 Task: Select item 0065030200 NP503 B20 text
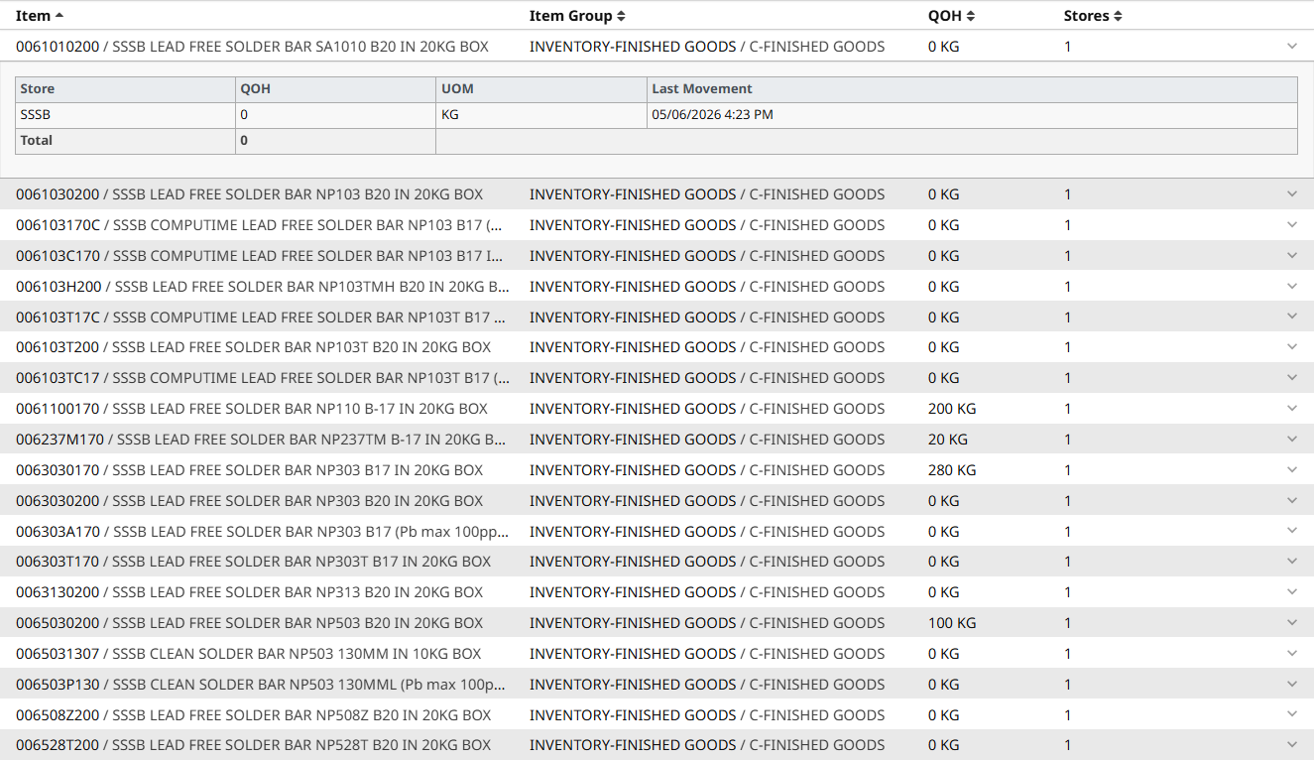click(x=250, y=623)
